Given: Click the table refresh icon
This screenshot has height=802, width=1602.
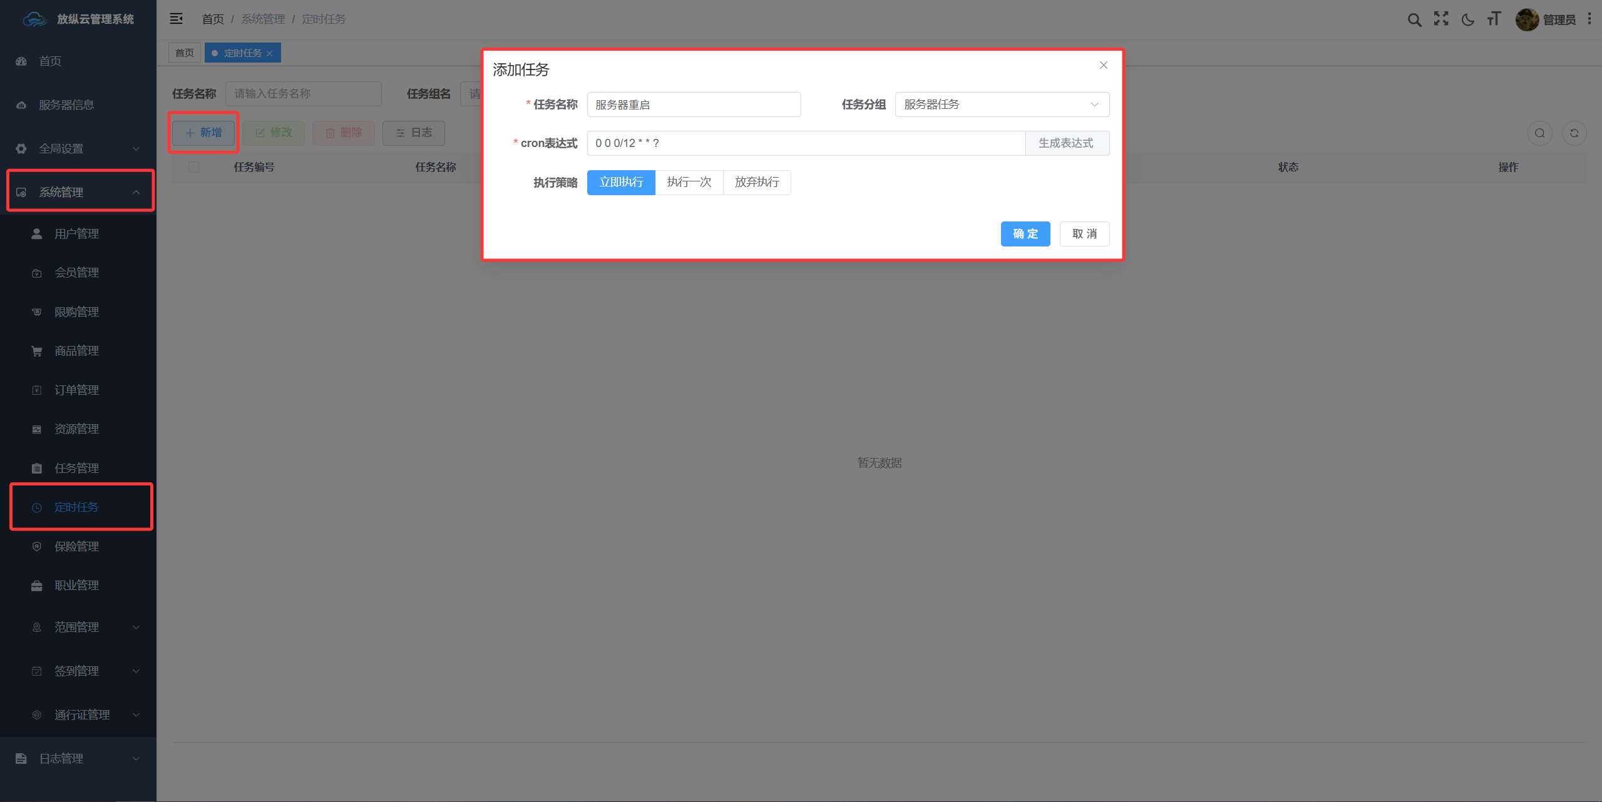Looking at the screenshot, I should [1574, 133].
